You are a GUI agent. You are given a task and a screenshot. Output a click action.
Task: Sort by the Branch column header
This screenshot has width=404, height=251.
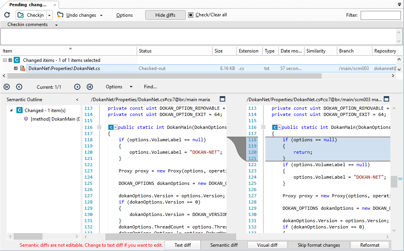pyautogui.click(x=354, y=51)
